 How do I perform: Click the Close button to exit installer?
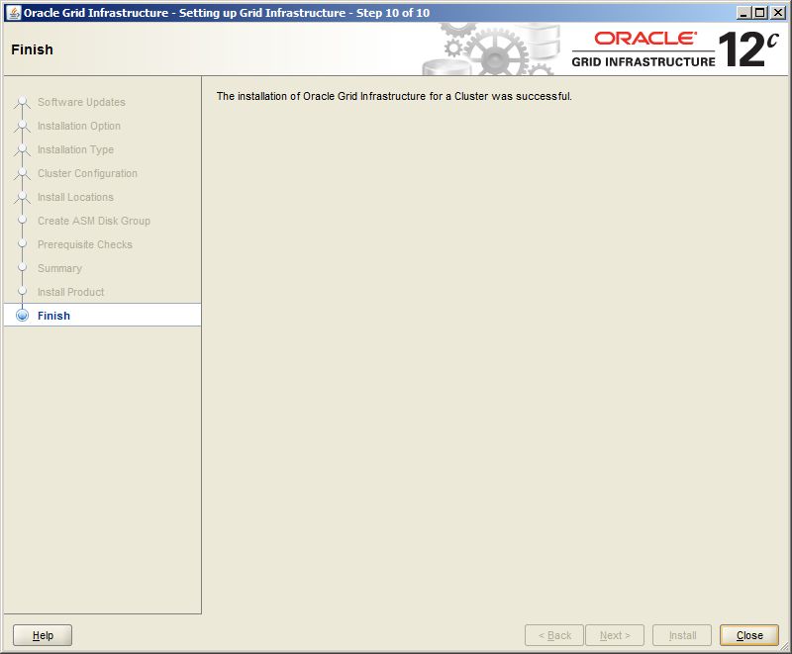pyautogui.click(x=749, y=635)
